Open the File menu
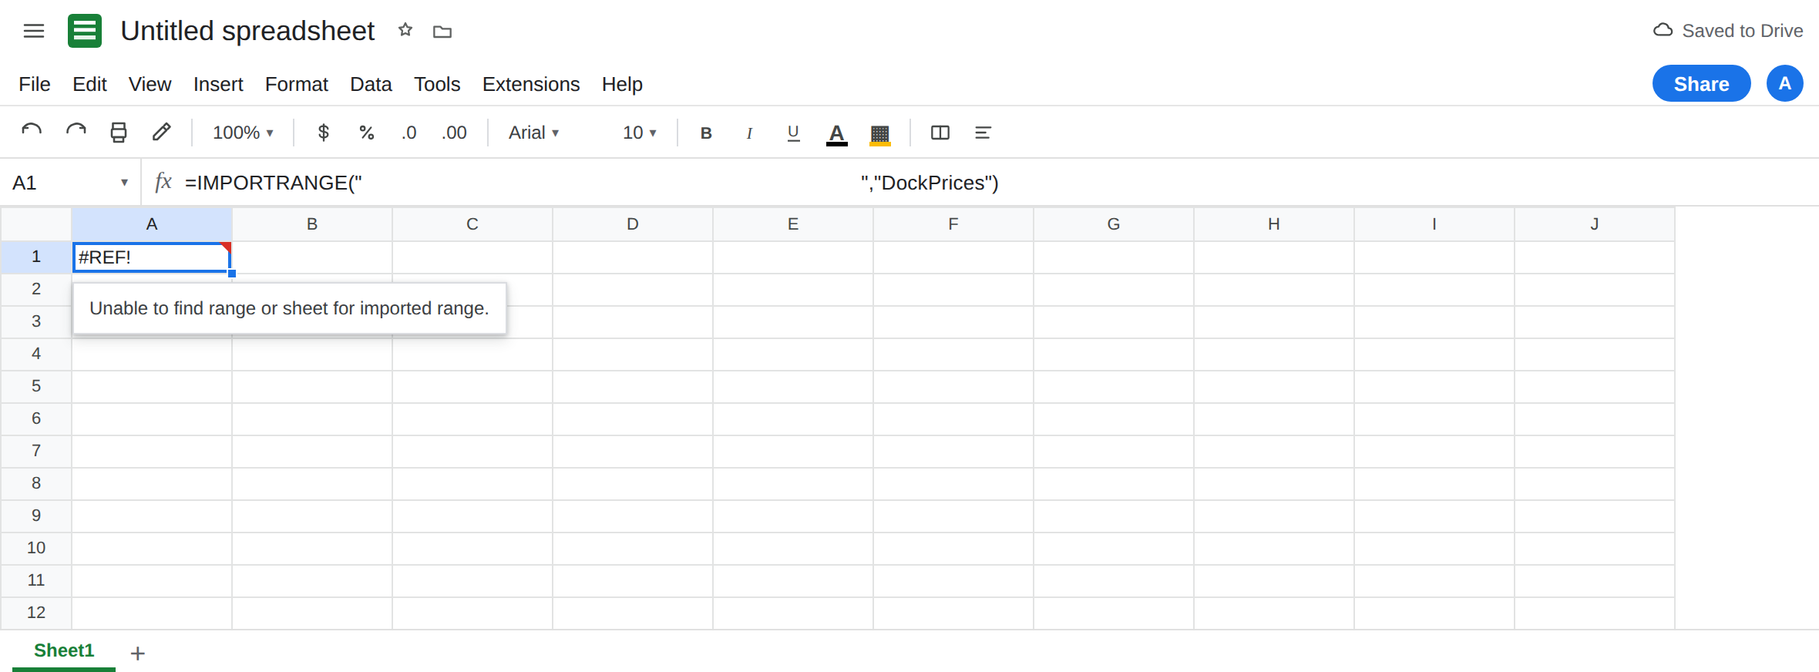Screen dimensions: 1819x672 (35, 84)
